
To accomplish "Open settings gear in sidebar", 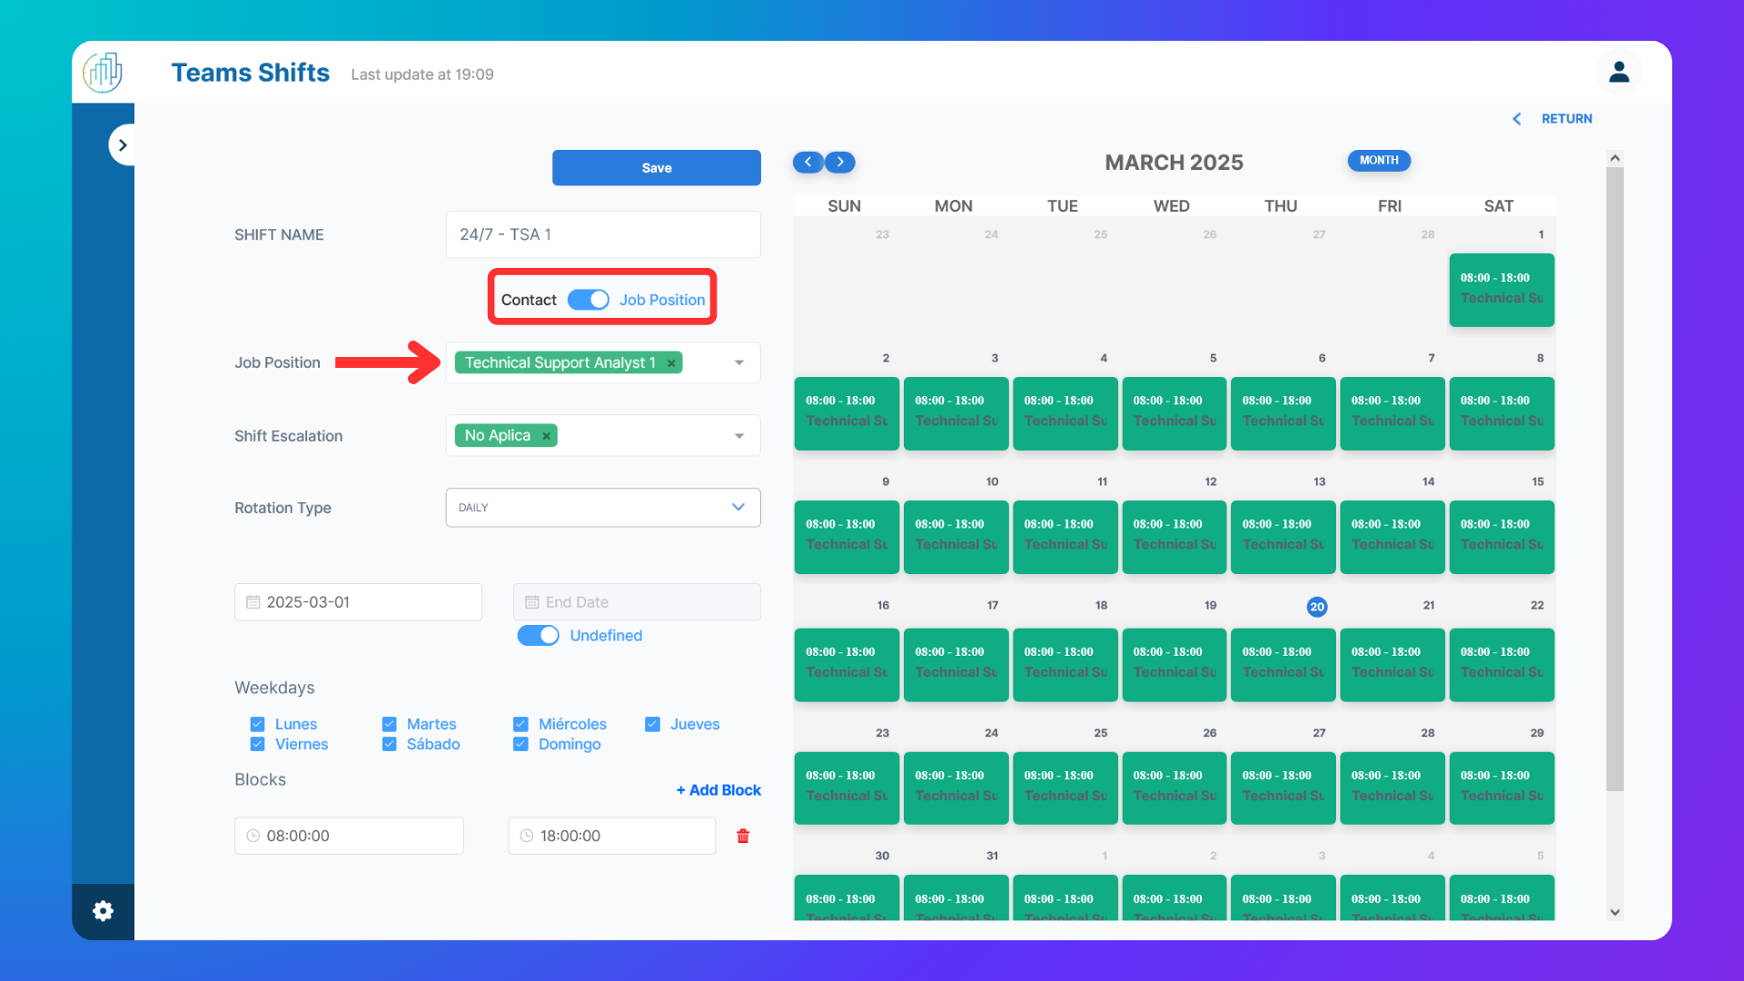I will (104, 910).
